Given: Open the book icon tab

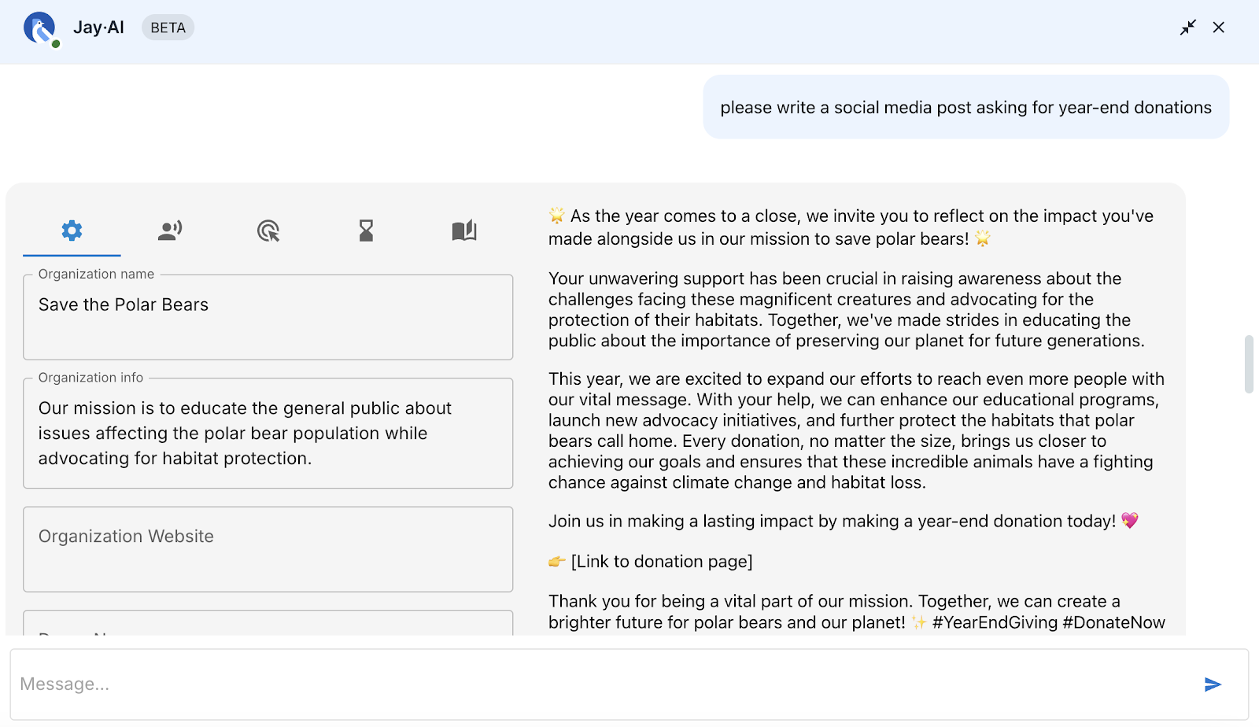Looking at the screenshot, I should click(x=464, y=231).
